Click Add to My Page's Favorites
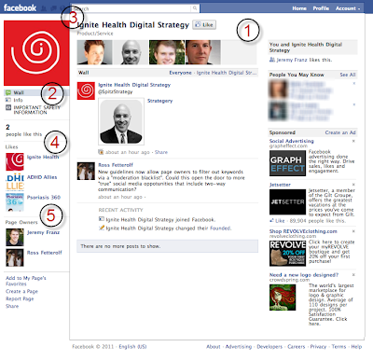Screen dimensions: 373x360 (x=26, y=281)
